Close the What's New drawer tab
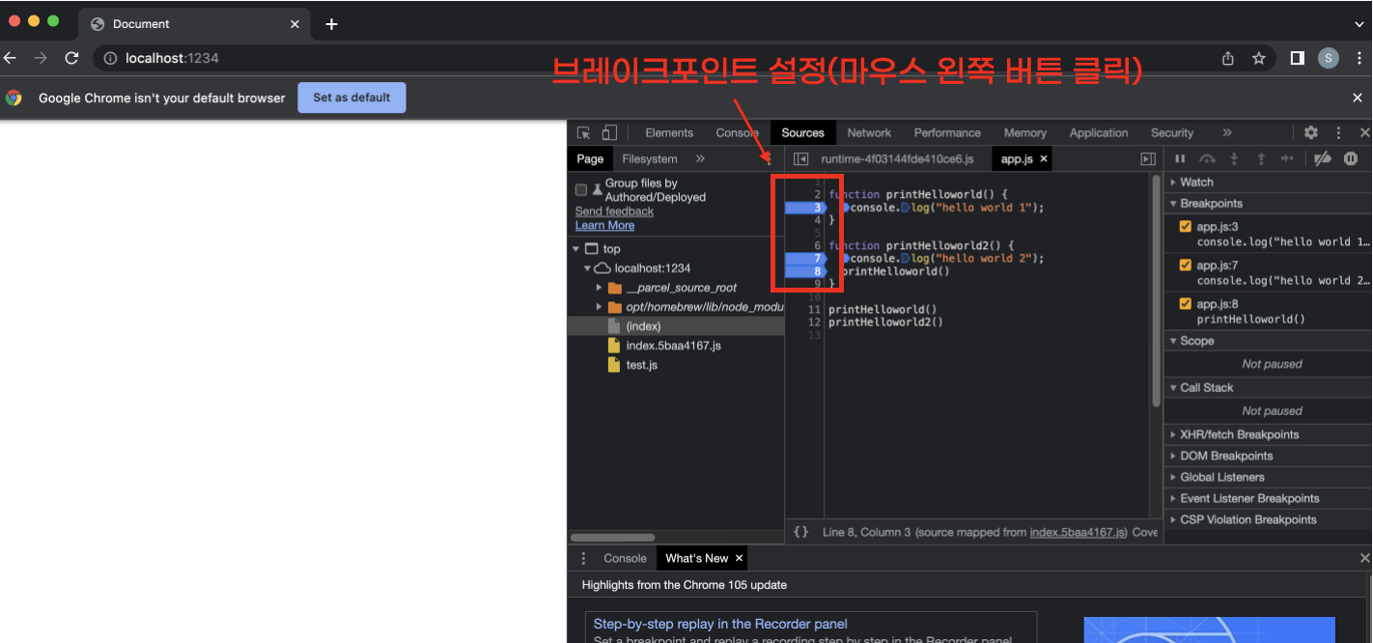 739,558
